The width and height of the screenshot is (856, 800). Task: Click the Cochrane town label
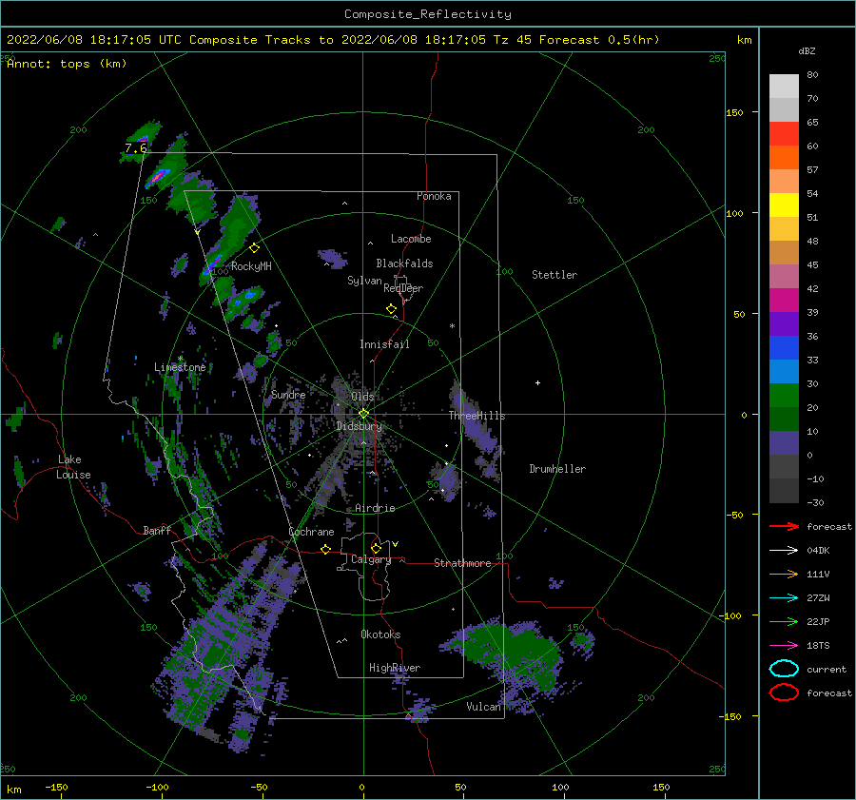coord(311,532)
